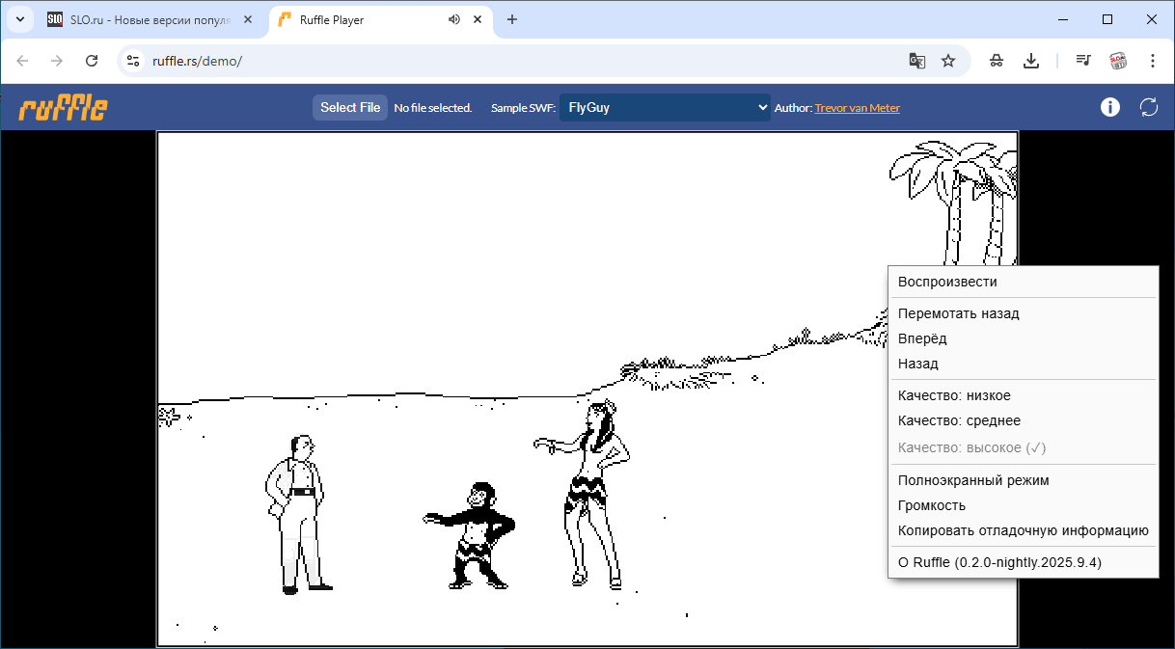The image size is (1175, 649).
Task: Click Вперёд in the context menu
Action: click(1023, 338)
